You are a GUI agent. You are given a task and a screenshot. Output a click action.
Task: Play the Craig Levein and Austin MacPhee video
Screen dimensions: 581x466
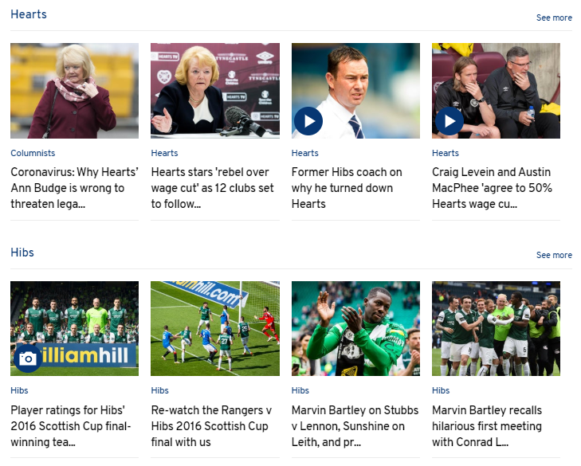tap(449, 121)
